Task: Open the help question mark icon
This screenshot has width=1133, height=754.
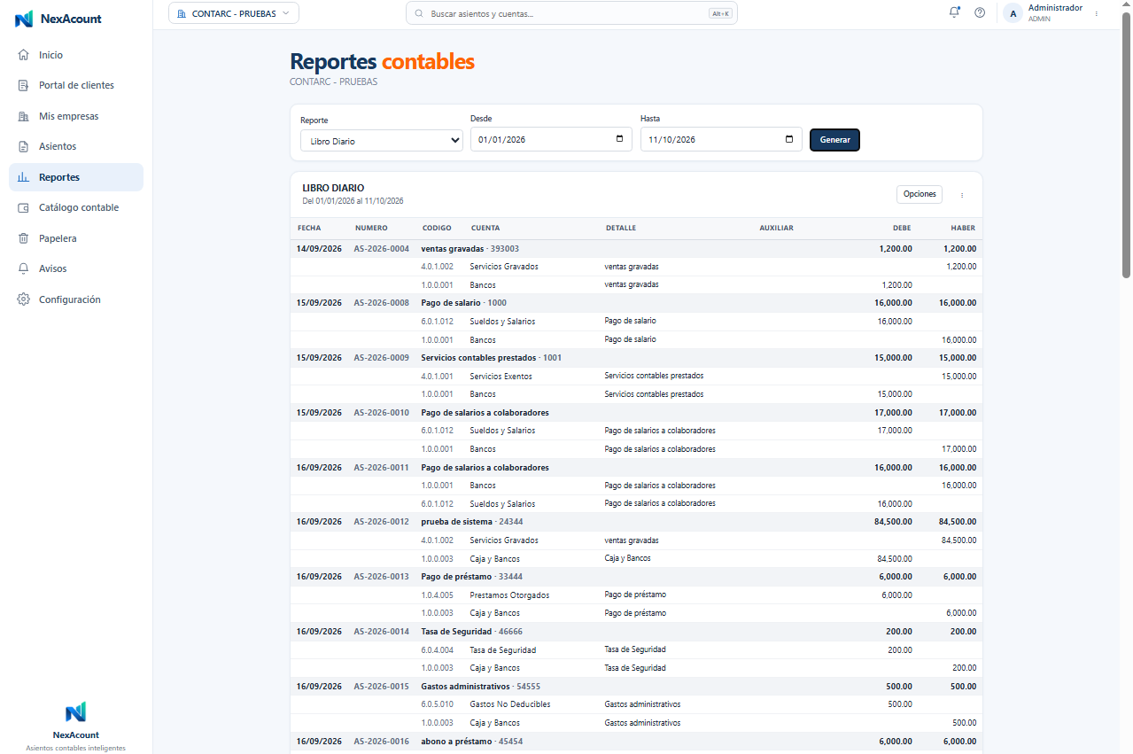Action: coord(980,12)
